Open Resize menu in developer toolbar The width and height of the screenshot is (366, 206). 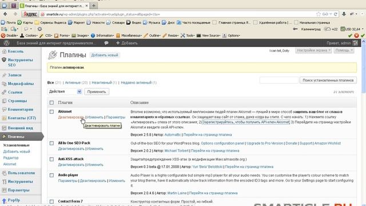170,35
